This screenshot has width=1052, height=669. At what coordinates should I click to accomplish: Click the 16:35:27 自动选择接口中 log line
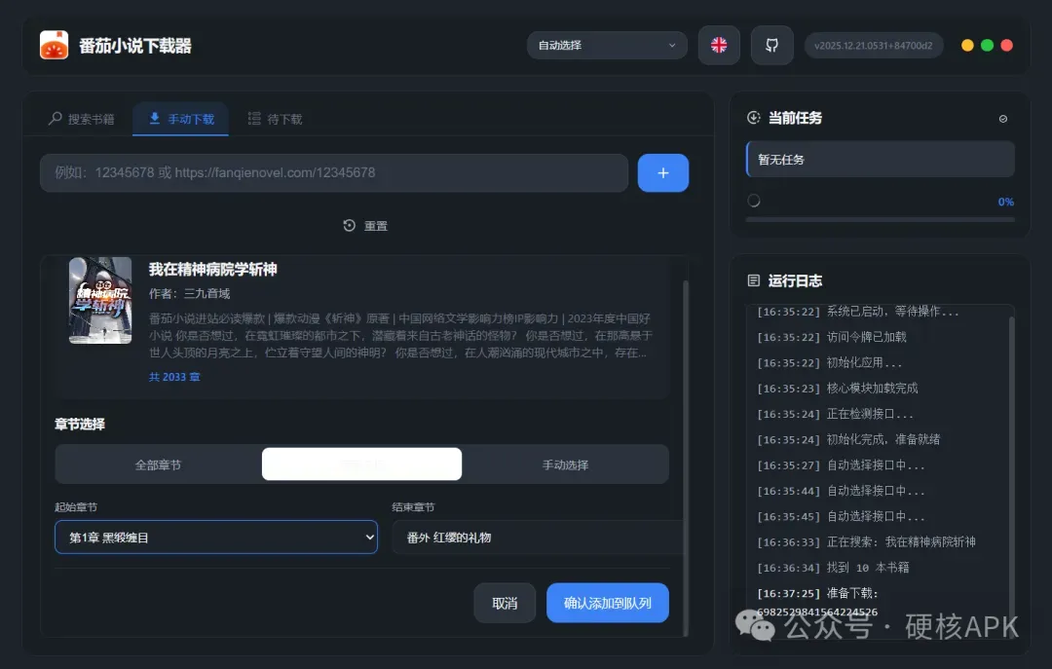[x=841, y=465]
